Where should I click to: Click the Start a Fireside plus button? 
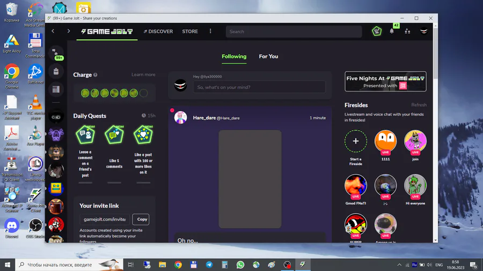pos(355,141)
